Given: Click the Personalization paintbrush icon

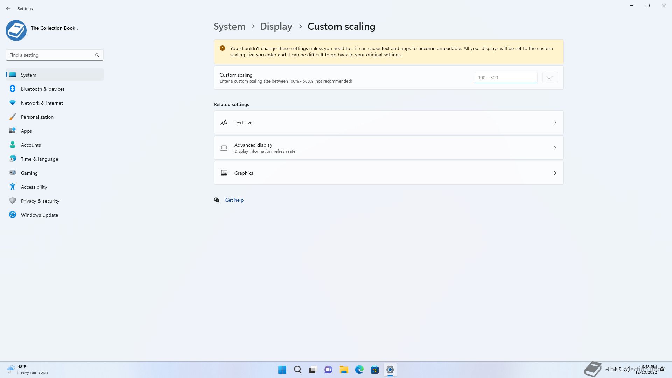Looking at the screenshot, I should 13,117.
